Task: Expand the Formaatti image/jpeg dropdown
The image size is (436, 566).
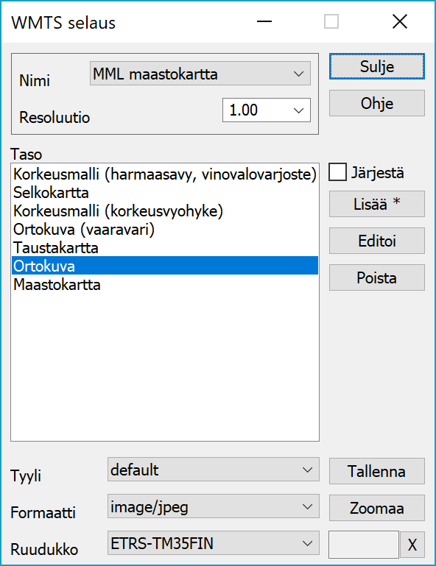Action: tap(214, 506)
